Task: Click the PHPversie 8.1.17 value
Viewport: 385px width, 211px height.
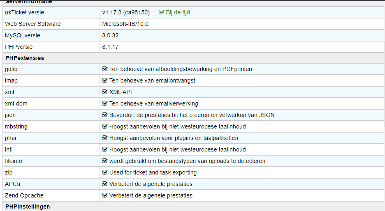Action: [110, 47]
